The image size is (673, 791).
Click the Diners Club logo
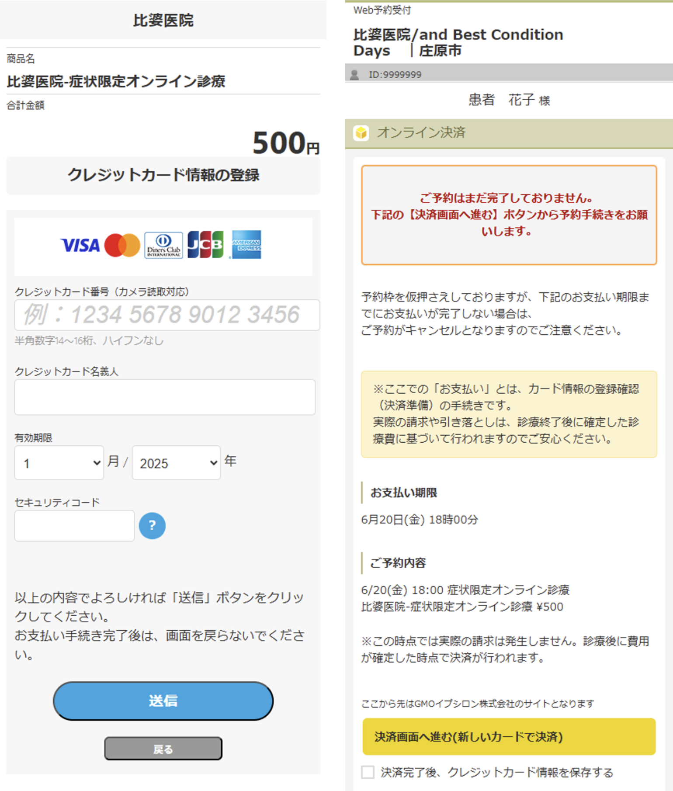[x=163, y=245]
